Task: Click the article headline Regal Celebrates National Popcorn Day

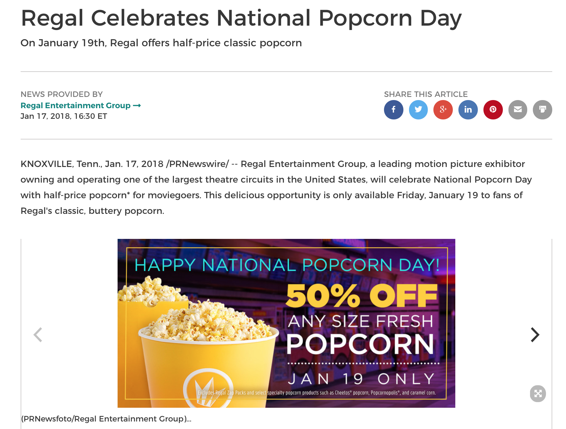Action: [x=241, y=18]
